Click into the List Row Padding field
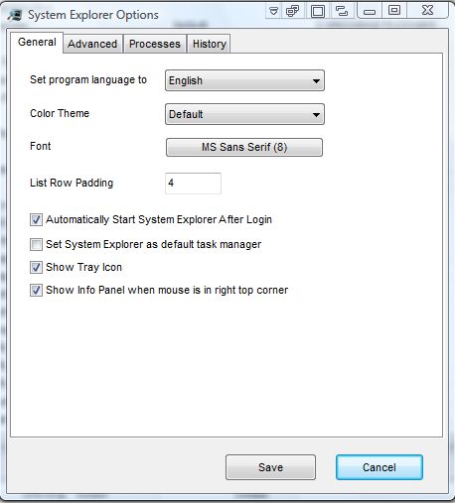 tap(193, 183)
